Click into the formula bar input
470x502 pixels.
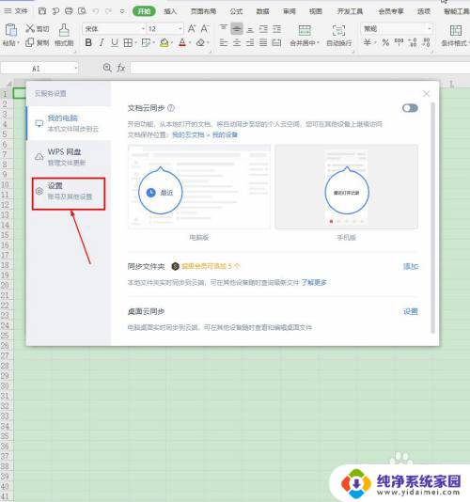(300, 68)
